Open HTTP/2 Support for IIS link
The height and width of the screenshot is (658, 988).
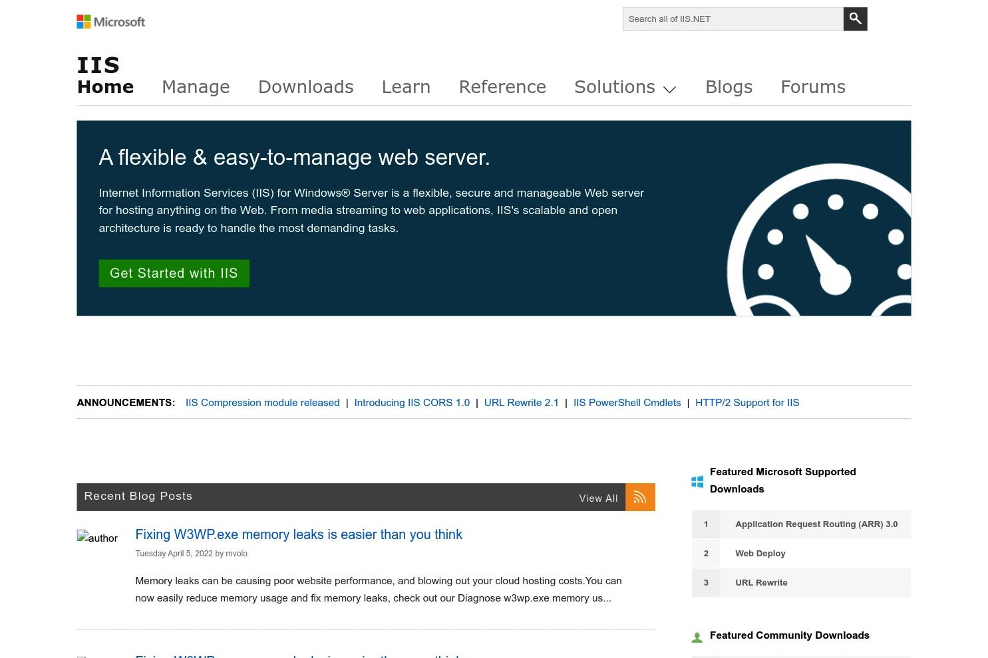point(747,403)
